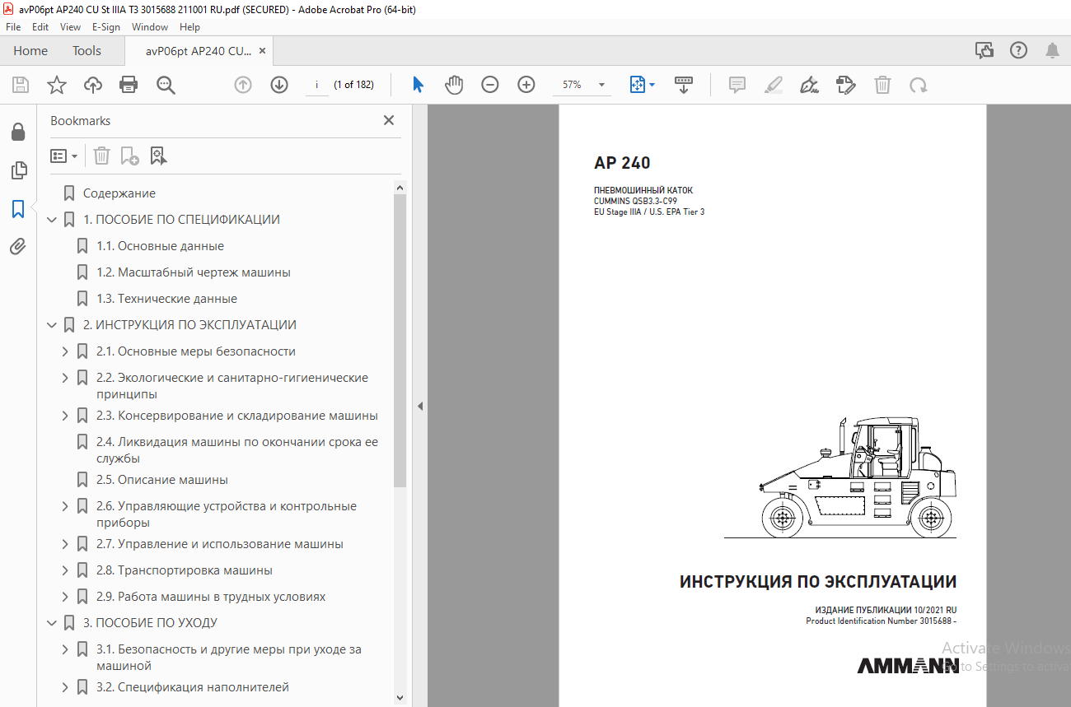1071x707 pixels.
Task: Click the upload to cloud icon
Action: pyautogui.click(x=93, y=85)
